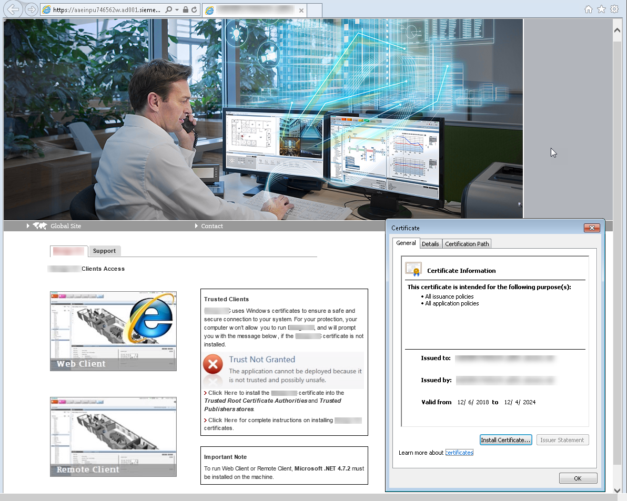
Task: Open the 'certificates' learn more link
Action: 459,453
